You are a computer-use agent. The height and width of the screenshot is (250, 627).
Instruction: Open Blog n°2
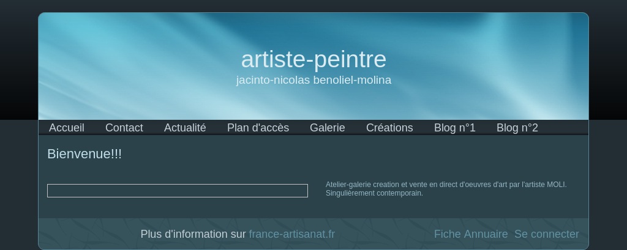517,128
